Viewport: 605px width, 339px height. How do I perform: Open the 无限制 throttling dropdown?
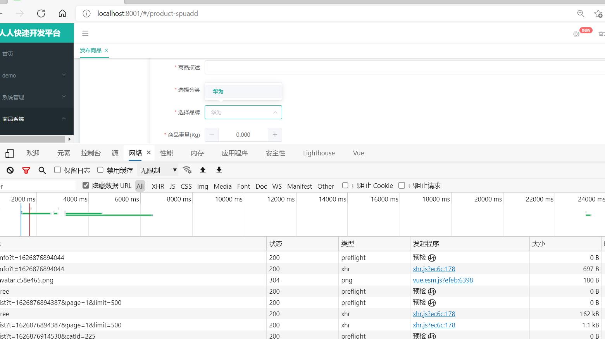158,170
